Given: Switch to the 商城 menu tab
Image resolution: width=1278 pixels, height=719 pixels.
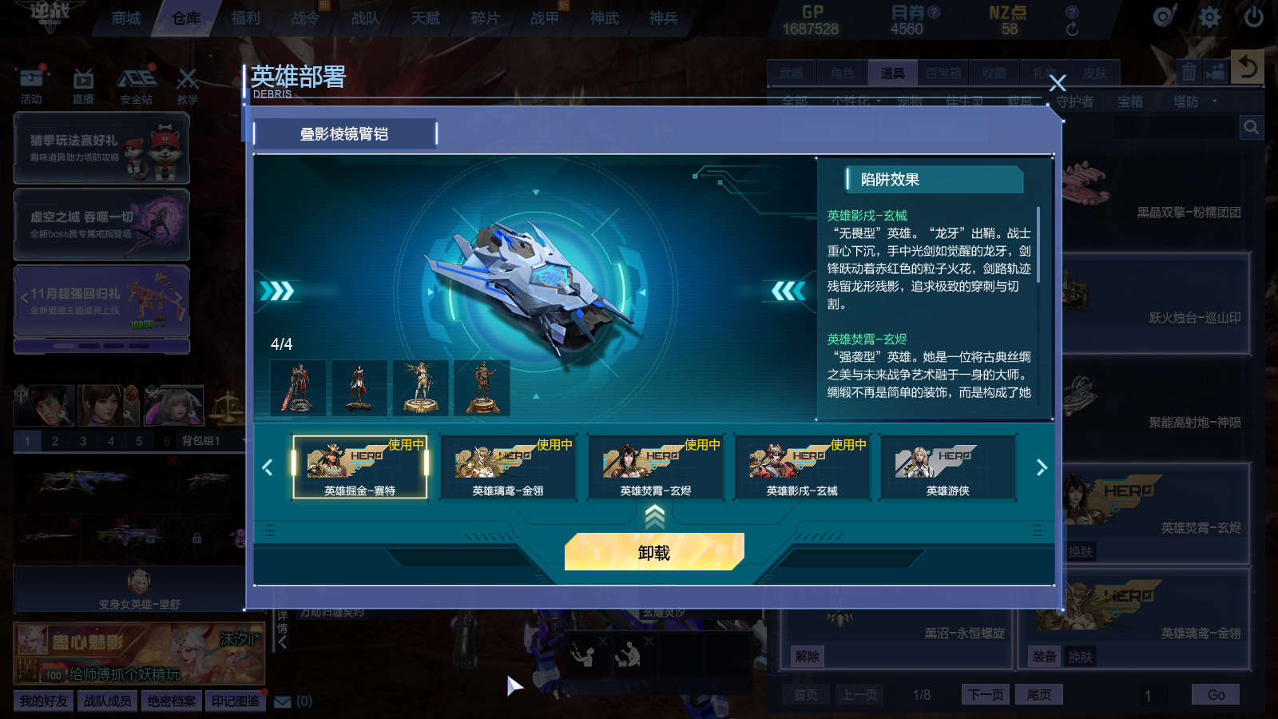Looking at the screenshot, I should pos(126,18).
